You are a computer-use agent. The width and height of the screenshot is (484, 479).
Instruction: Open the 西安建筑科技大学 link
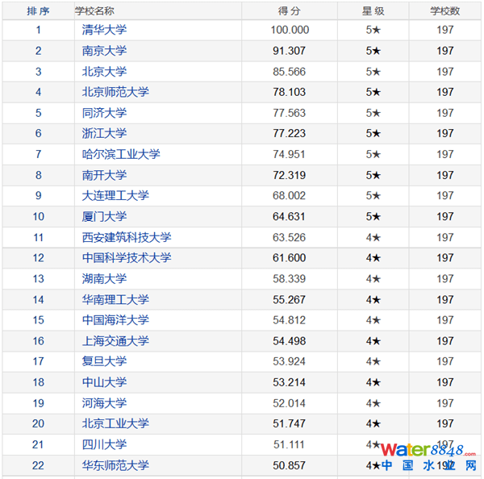pos(127,237)
